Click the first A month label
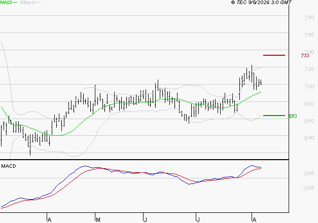The height and width of the screenshot is (223, 318). click(x=49, y=220)
